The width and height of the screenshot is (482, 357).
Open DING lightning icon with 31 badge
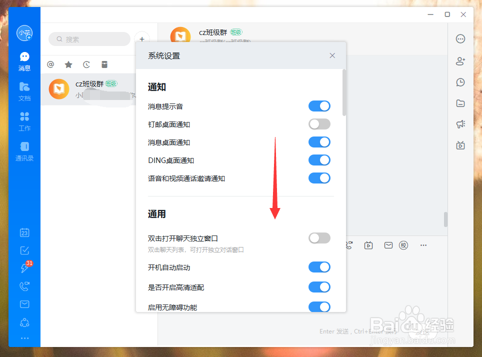coord(25,267)
